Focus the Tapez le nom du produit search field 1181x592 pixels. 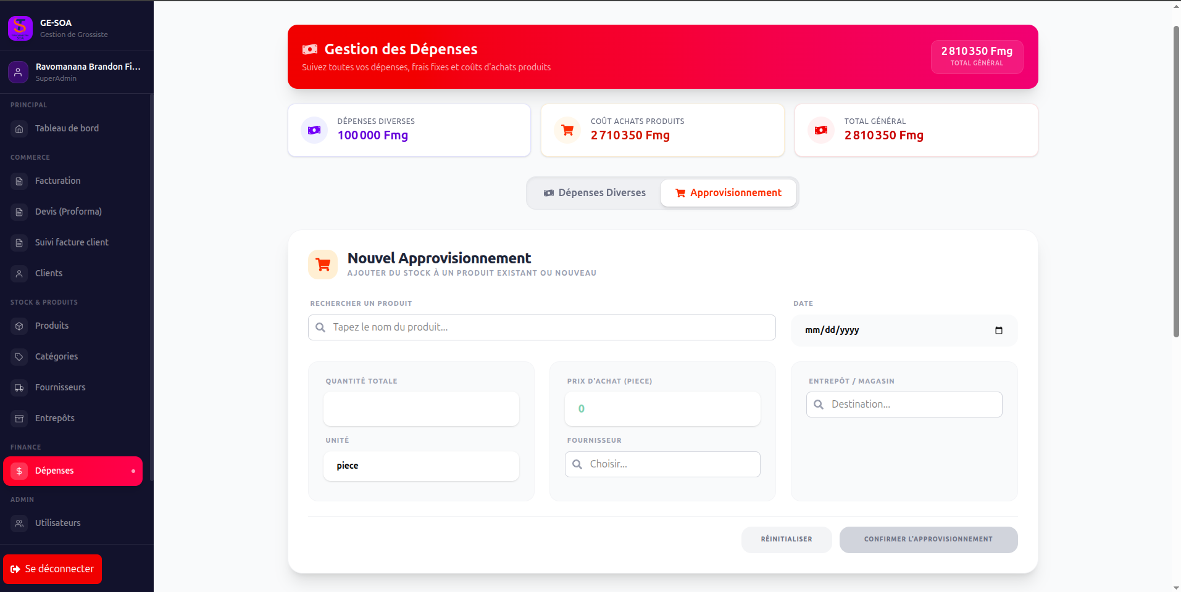coord(542,327)
